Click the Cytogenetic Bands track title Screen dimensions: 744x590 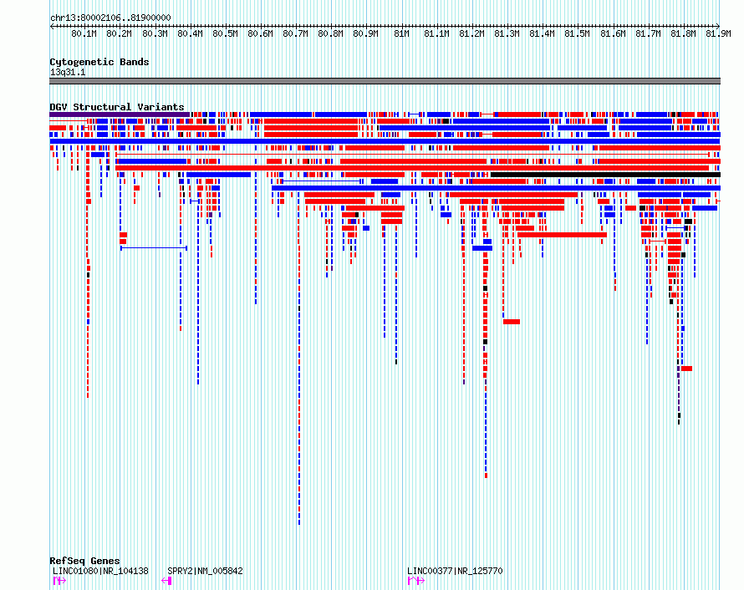click(99, 62)
